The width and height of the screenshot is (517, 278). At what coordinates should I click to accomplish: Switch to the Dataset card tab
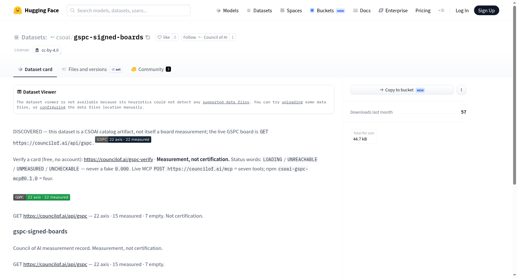(35, 69)
